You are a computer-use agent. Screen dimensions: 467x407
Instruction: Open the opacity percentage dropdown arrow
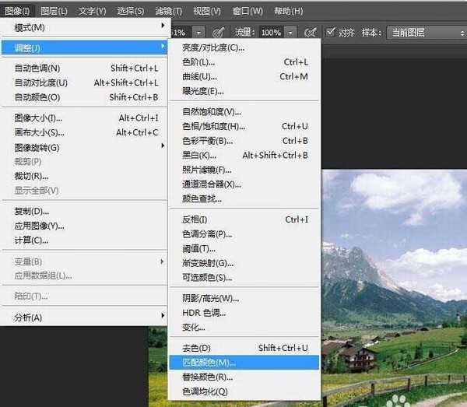[x=199, y=33]
